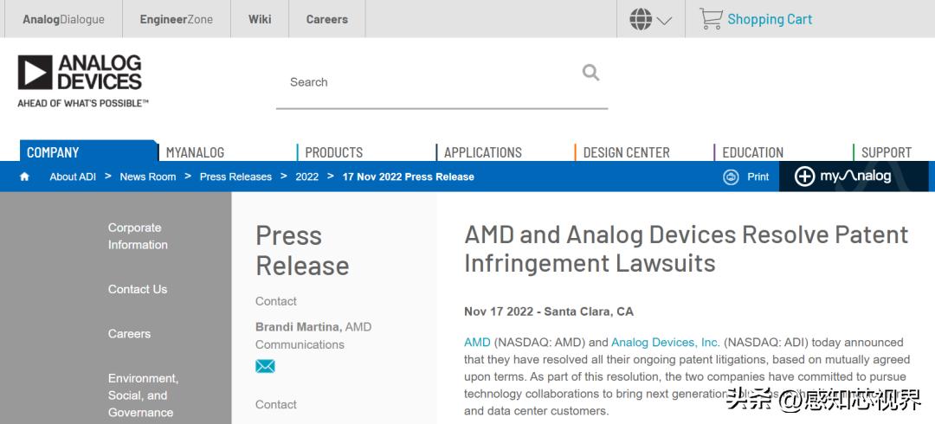Open the Analog Devices, Inc. link
Viewport: 935px width, 424px height.
tap(666, 342)
